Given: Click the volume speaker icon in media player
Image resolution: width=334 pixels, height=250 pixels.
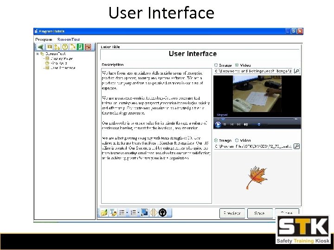Looking at the screenshot, I should point(245,125).
